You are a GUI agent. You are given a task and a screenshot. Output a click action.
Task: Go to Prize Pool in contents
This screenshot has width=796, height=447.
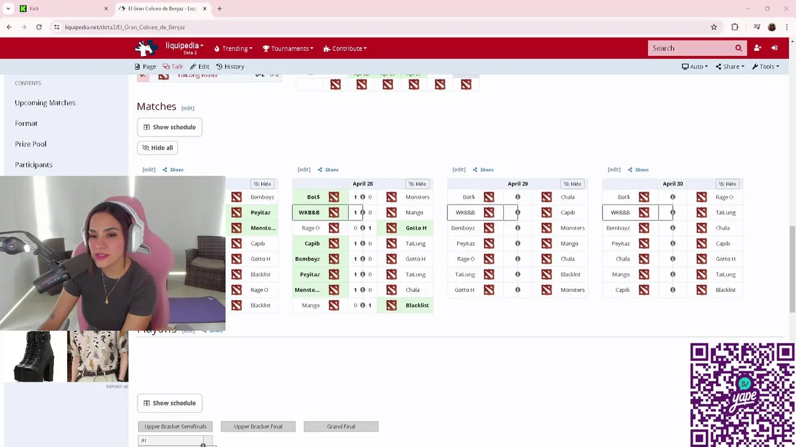point(30,144)
